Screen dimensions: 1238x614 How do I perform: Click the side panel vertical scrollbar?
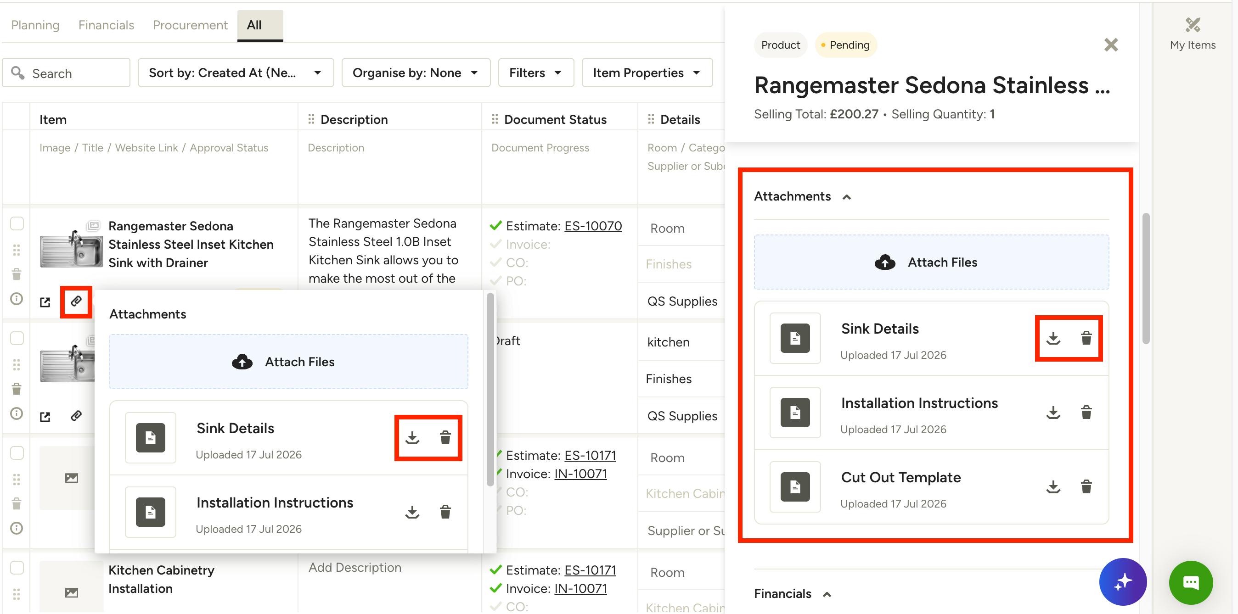1146,279
